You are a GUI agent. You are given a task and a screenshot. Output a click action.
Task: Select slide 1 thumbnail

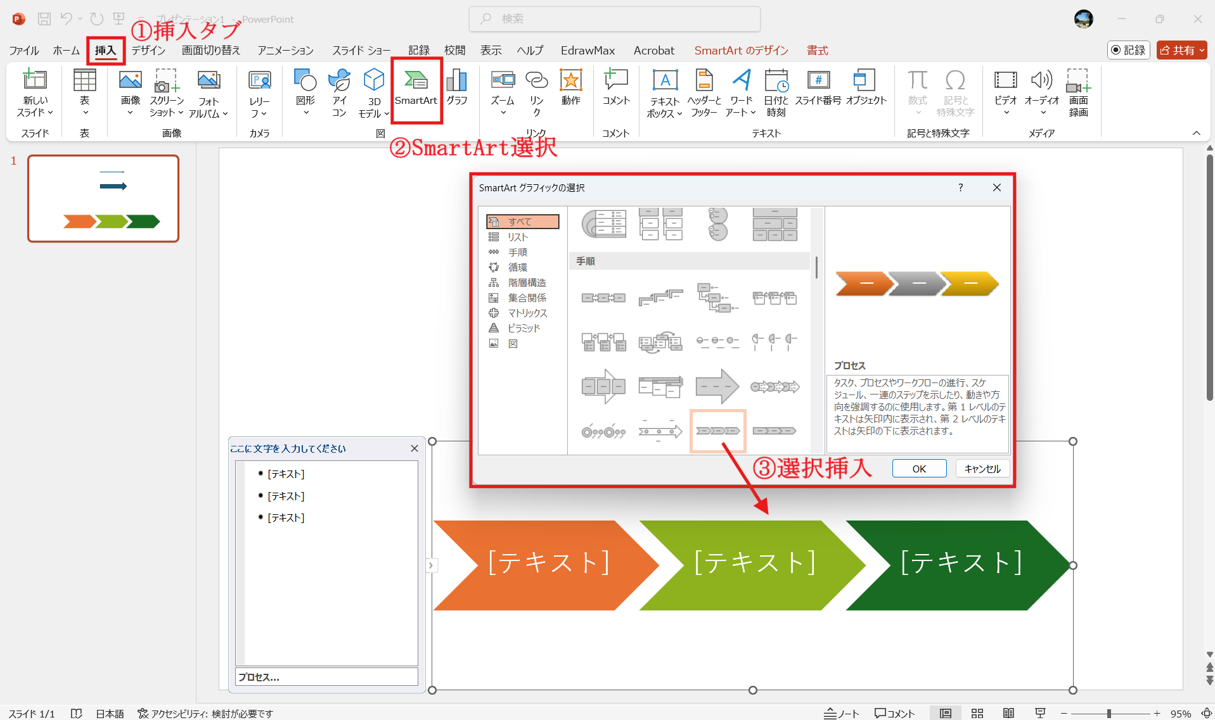click(103, 199)
